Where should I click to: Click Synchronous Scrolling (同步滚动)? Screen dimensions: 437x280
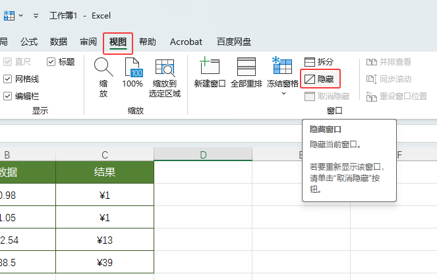click(389, 79)
